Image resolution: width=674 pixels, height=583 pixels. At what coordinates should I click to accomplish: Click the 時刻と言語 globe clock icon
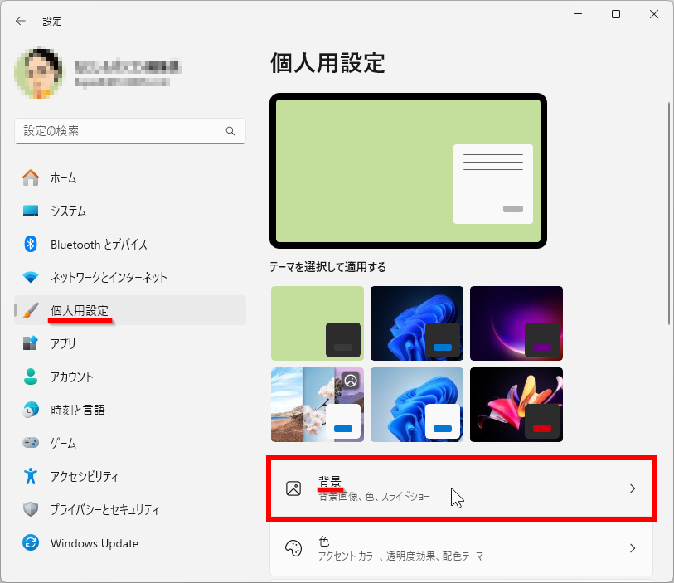pos(31,410)
